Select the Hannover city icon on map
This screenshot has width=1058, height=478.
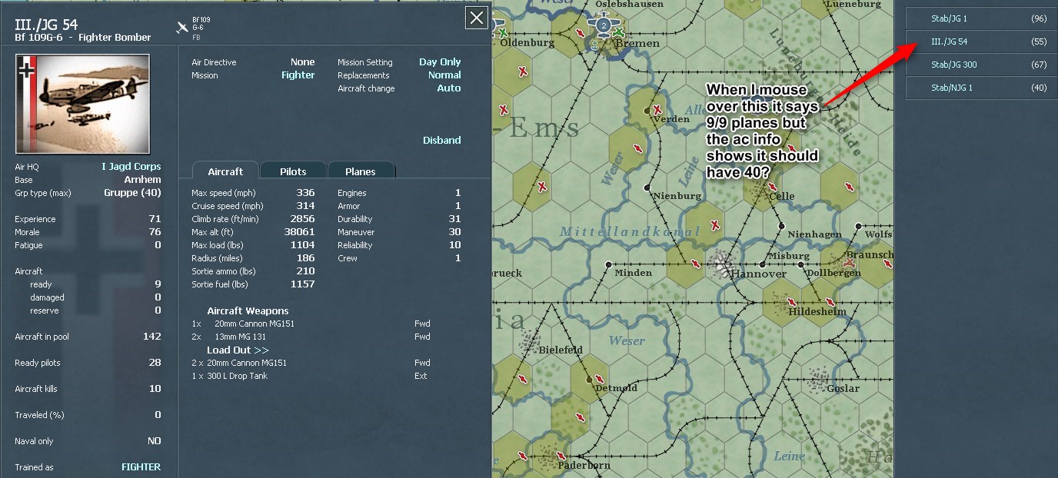[721, 263]
